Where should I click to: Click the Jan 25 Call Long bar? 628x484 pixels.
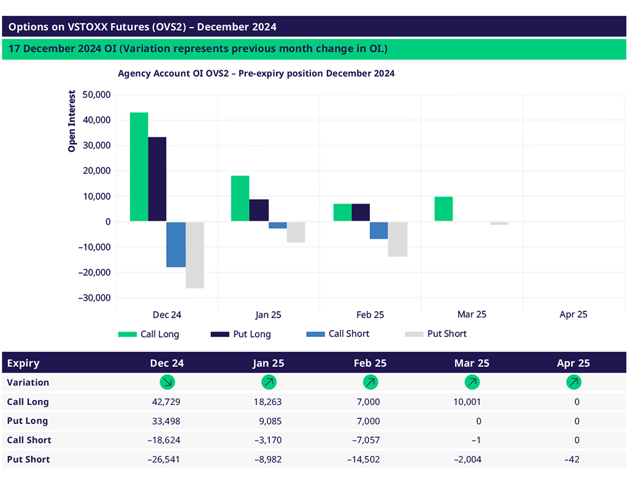[x=240, y=198]
